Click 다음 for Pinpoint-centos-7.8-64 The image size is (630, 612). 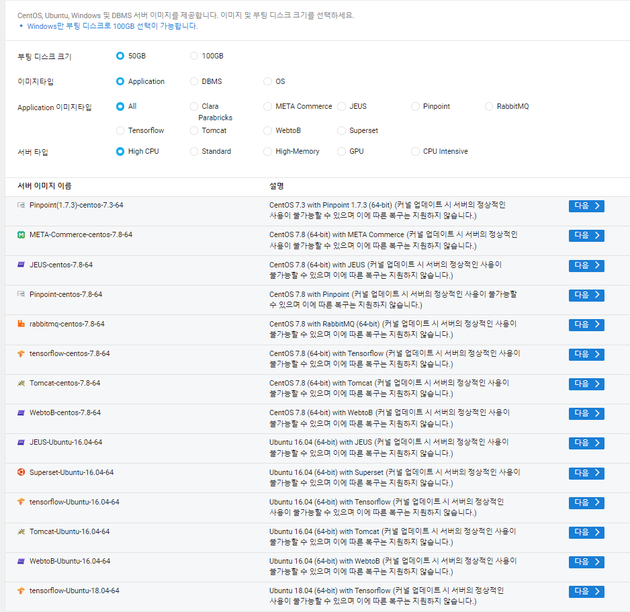tap(586, 295)
